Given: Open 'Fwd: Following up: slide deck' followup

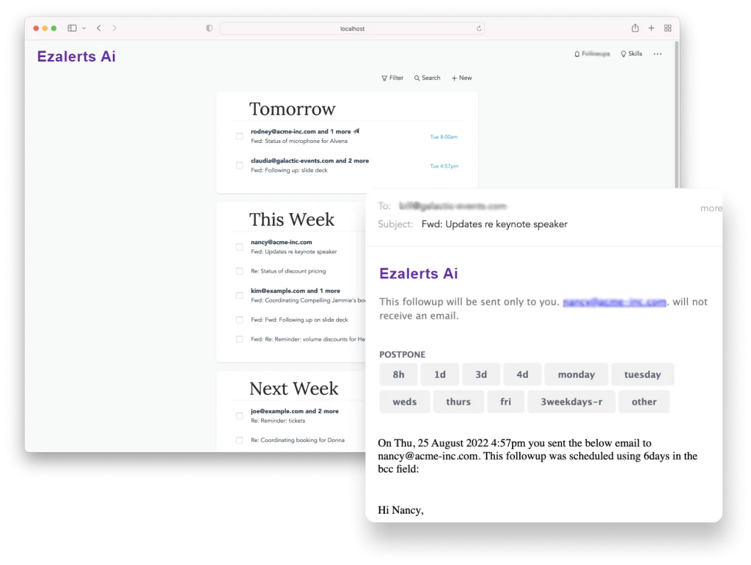Looking at the screenshot, I should coord(289,170).
